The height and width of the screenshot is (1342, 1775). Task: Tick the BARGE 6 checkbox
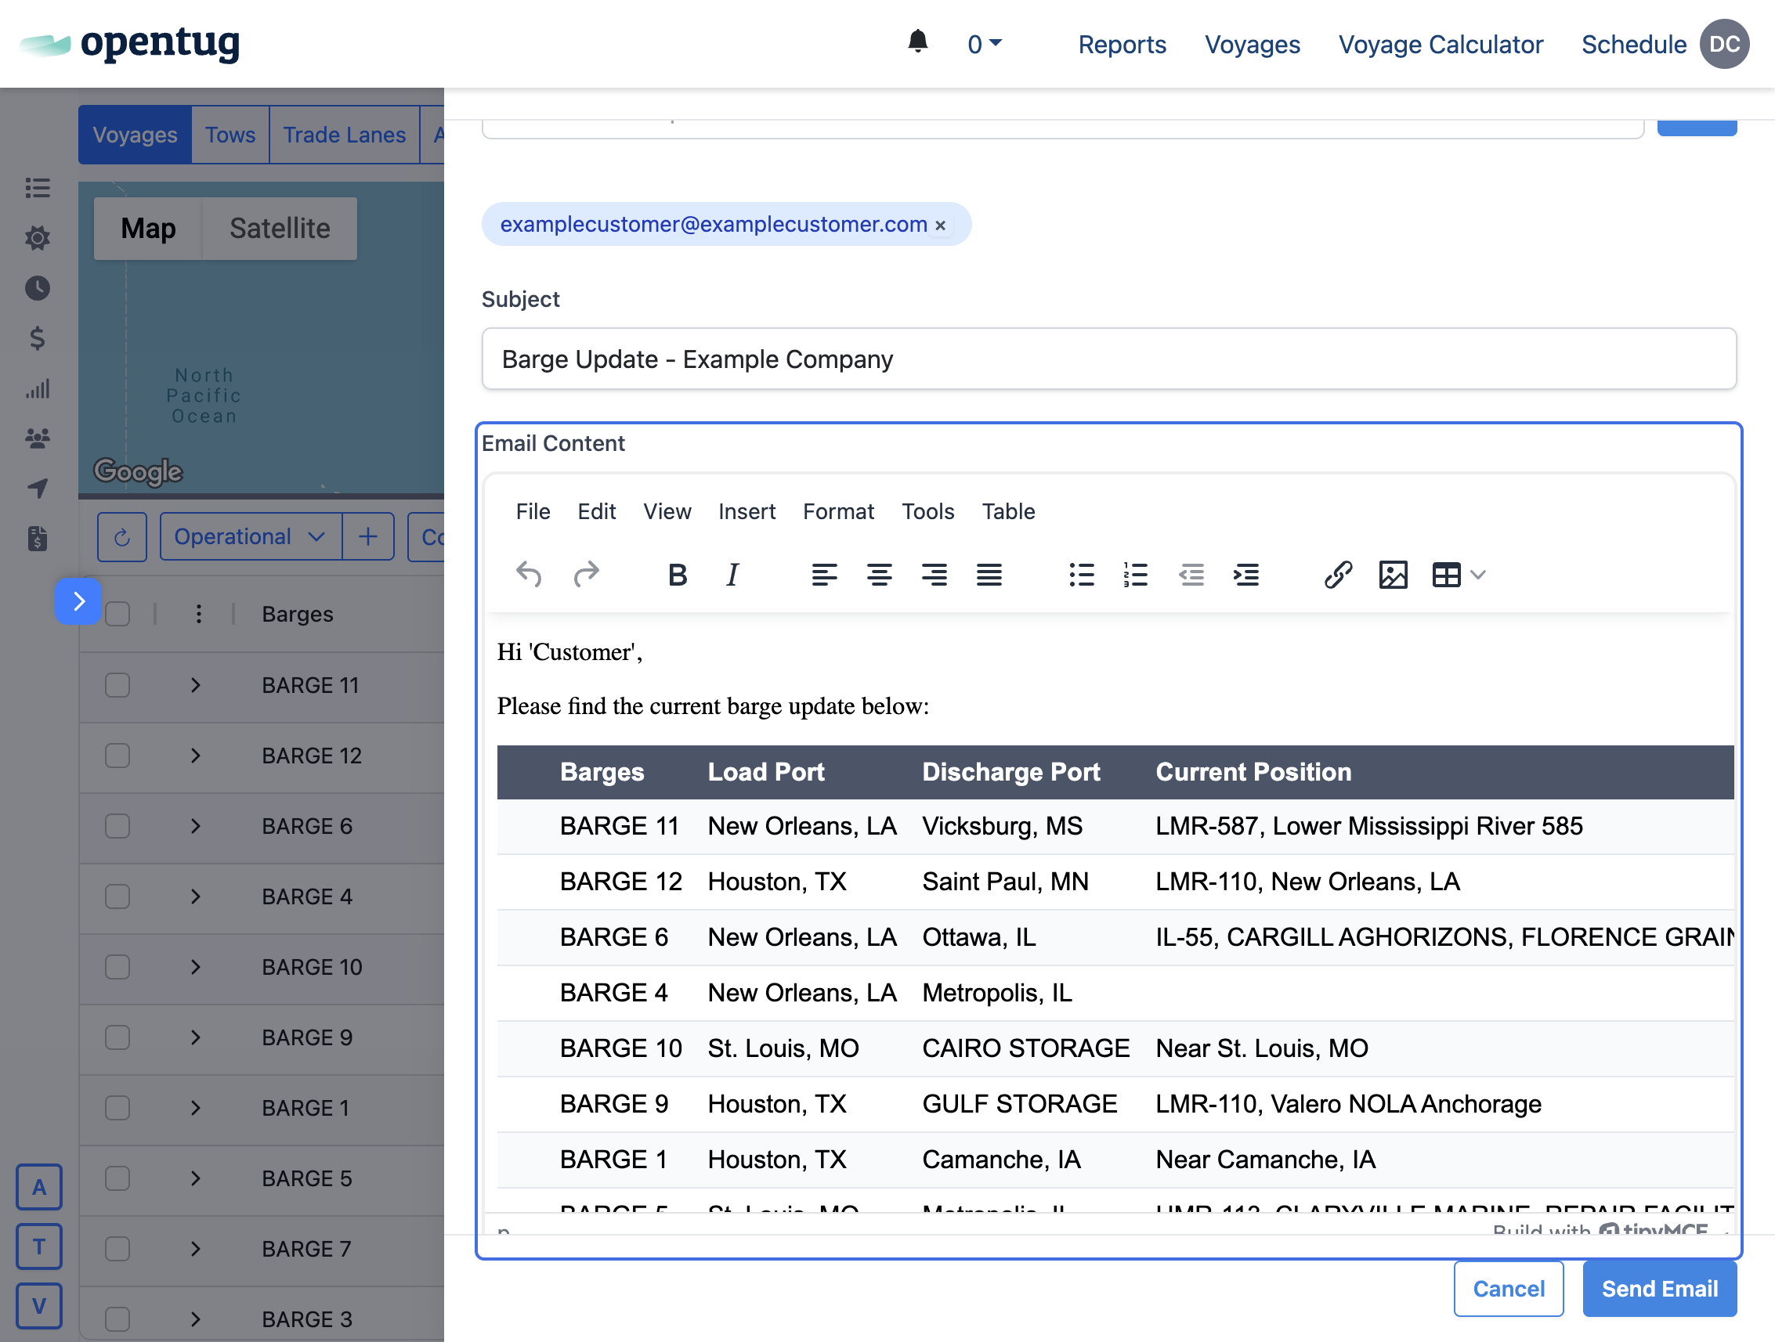(118, 826)
